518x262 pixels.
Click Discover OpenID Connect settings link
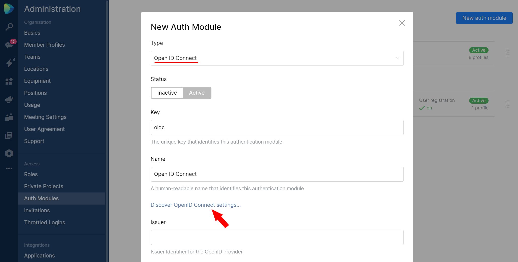click(x=195, y=205)
